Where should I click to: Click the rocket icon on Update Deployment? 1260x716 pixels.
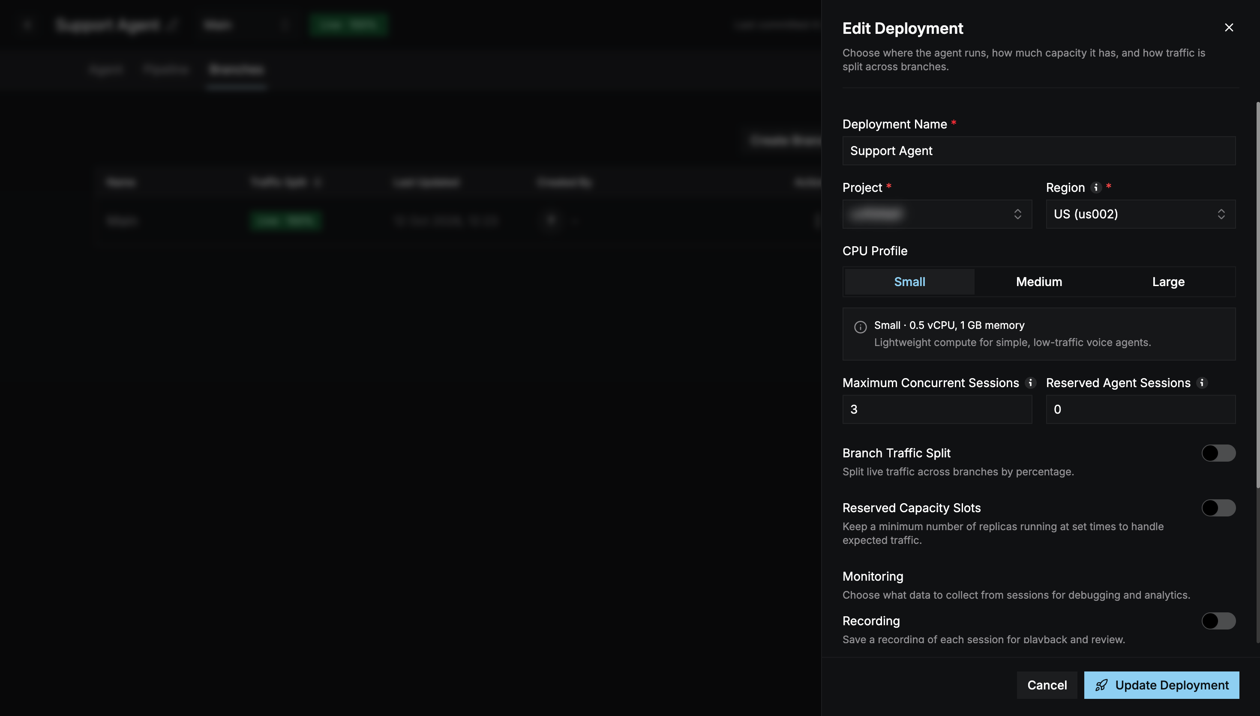coord(1101,685)
